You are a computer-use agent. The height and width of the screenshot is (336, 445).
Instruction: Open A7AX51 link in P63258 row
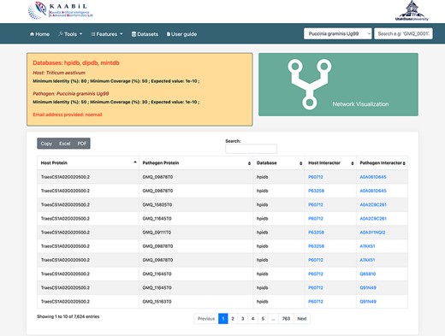[367, 246]
